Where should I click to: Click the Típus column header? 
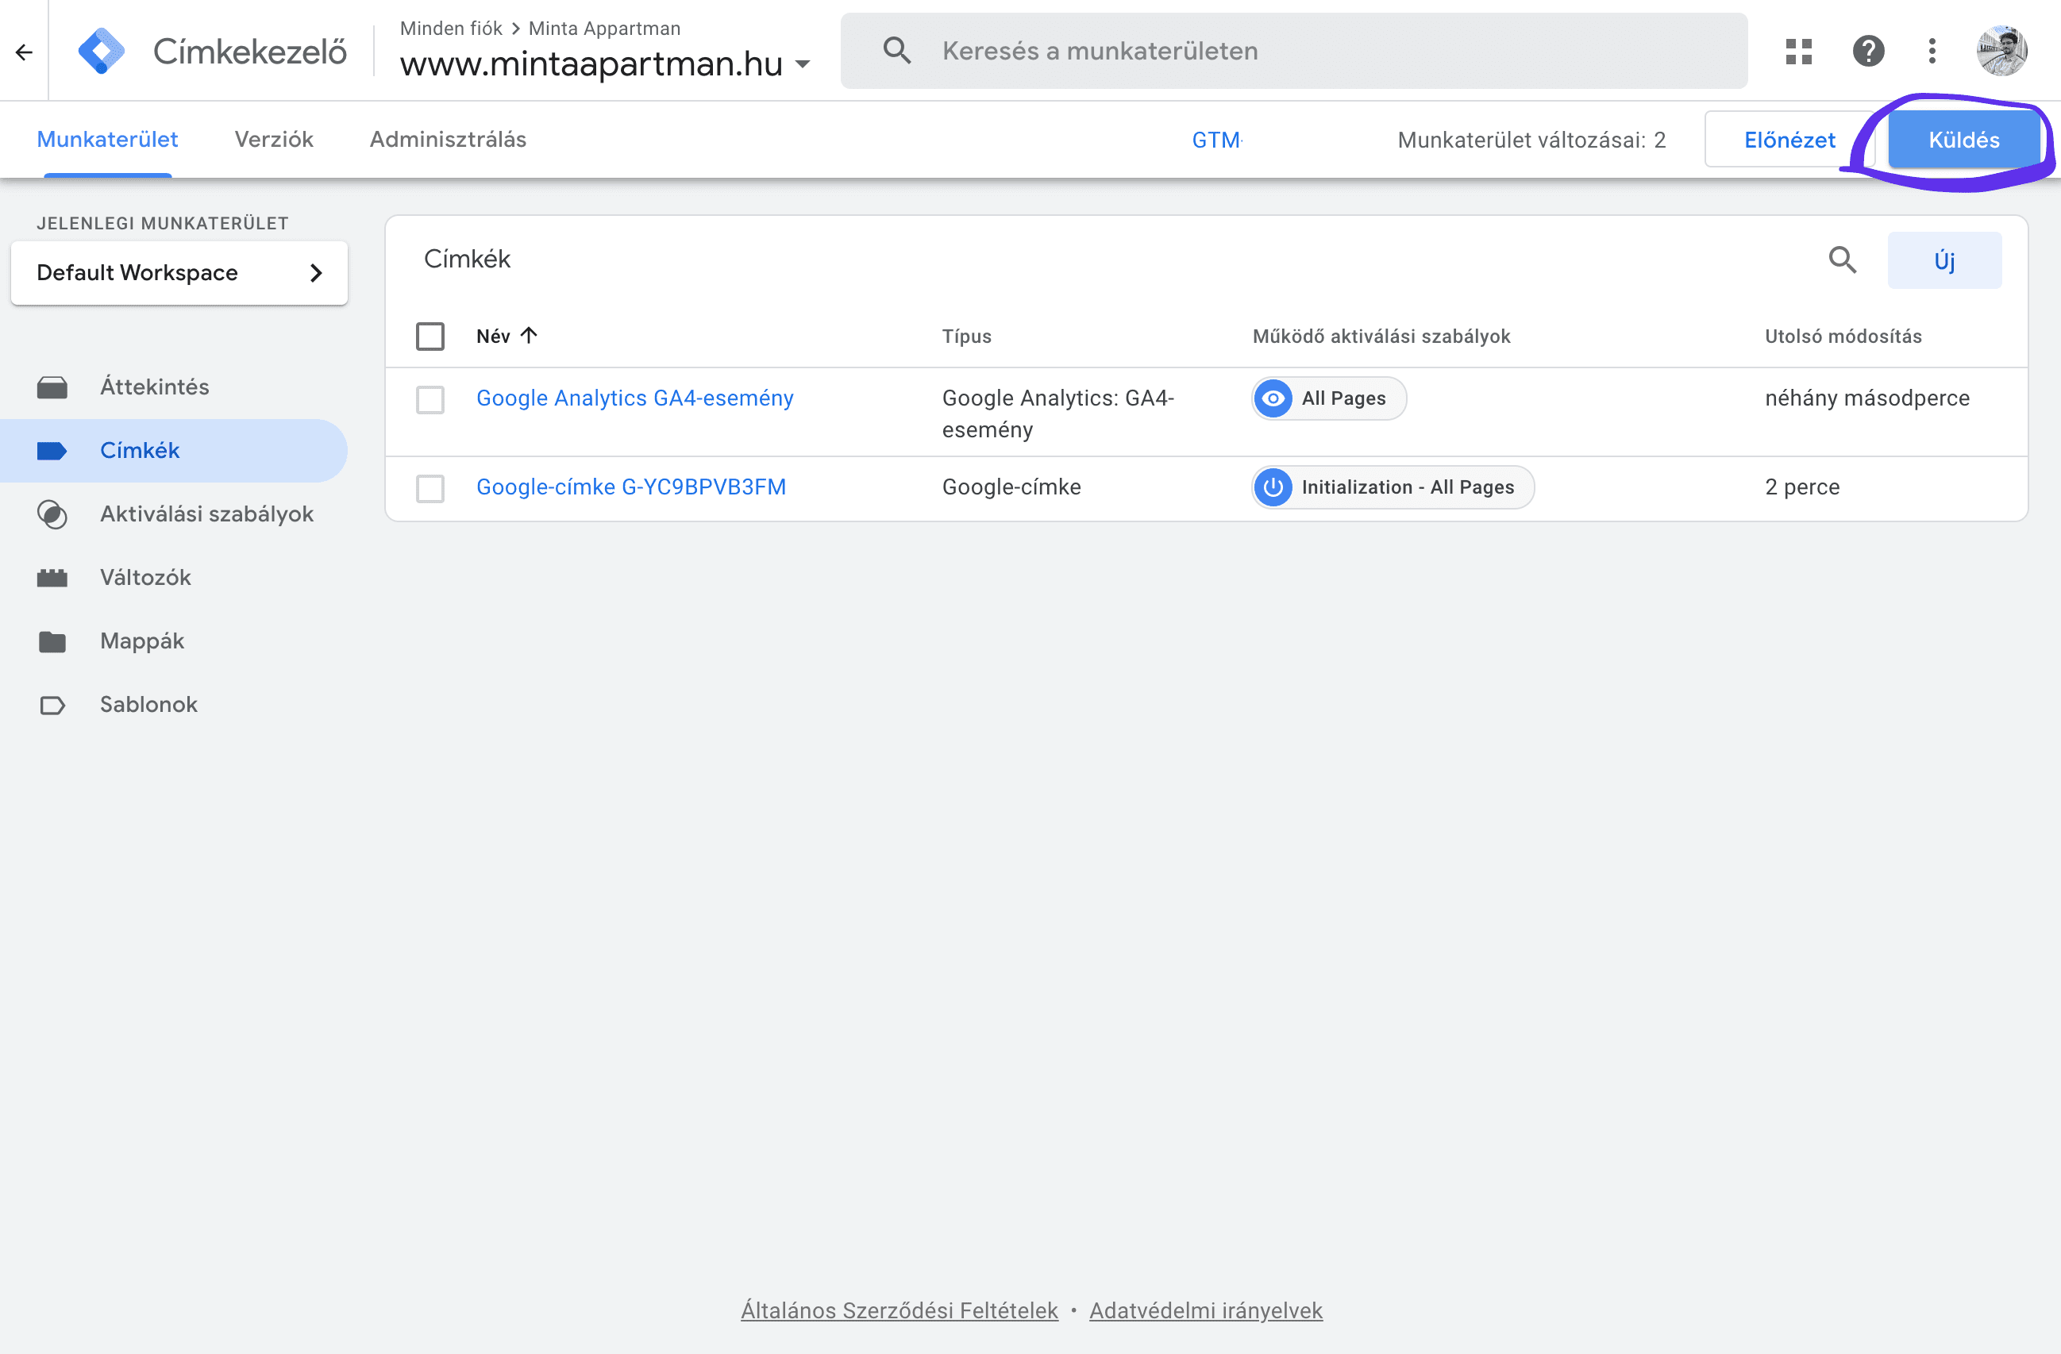(966, 336)
